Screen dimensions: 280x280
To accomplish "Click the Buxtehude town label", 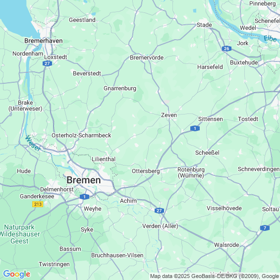I will 244,62.
